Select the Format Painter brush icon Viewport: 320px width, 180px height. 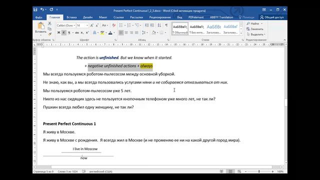click(x=49, y=34)
